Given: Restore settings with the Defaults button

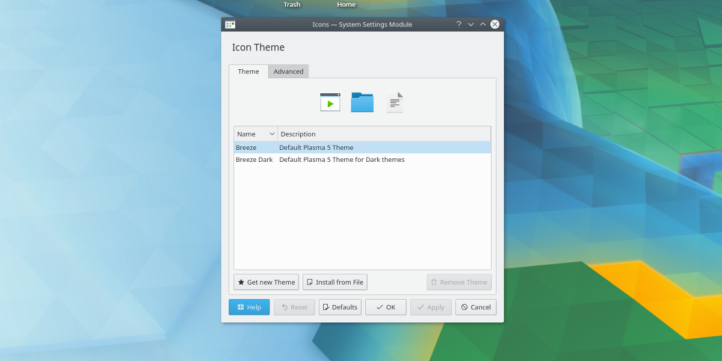Looking at the screenshot, I should coord(340,307).
